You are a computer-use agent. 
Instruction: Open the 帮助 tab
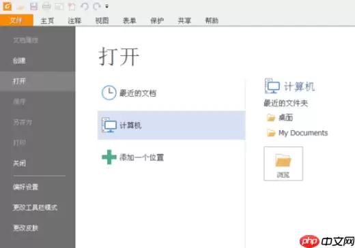[212, 20]
